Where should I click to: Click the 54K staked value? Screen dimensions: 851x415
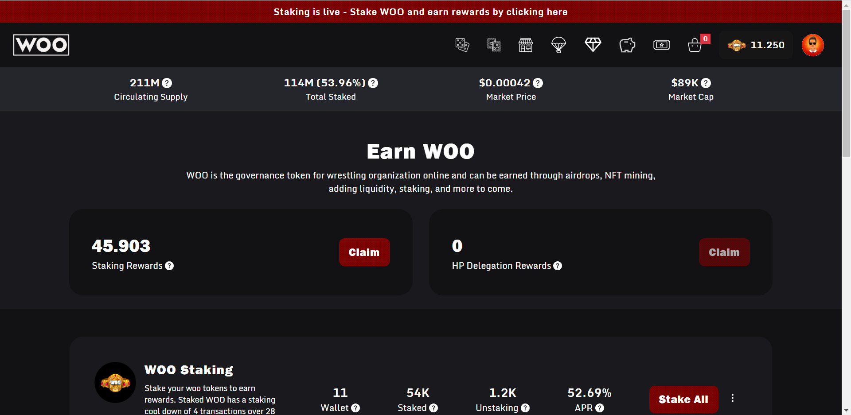(x=418, y=393)
